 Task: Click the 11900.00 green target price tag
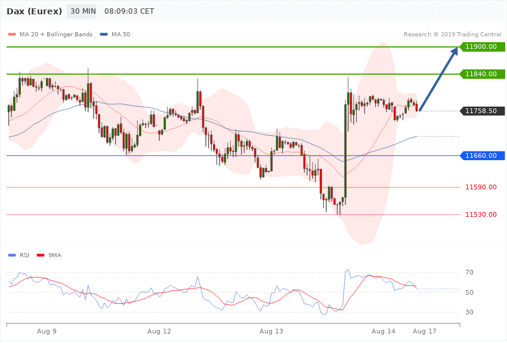[x=482, y=47]
